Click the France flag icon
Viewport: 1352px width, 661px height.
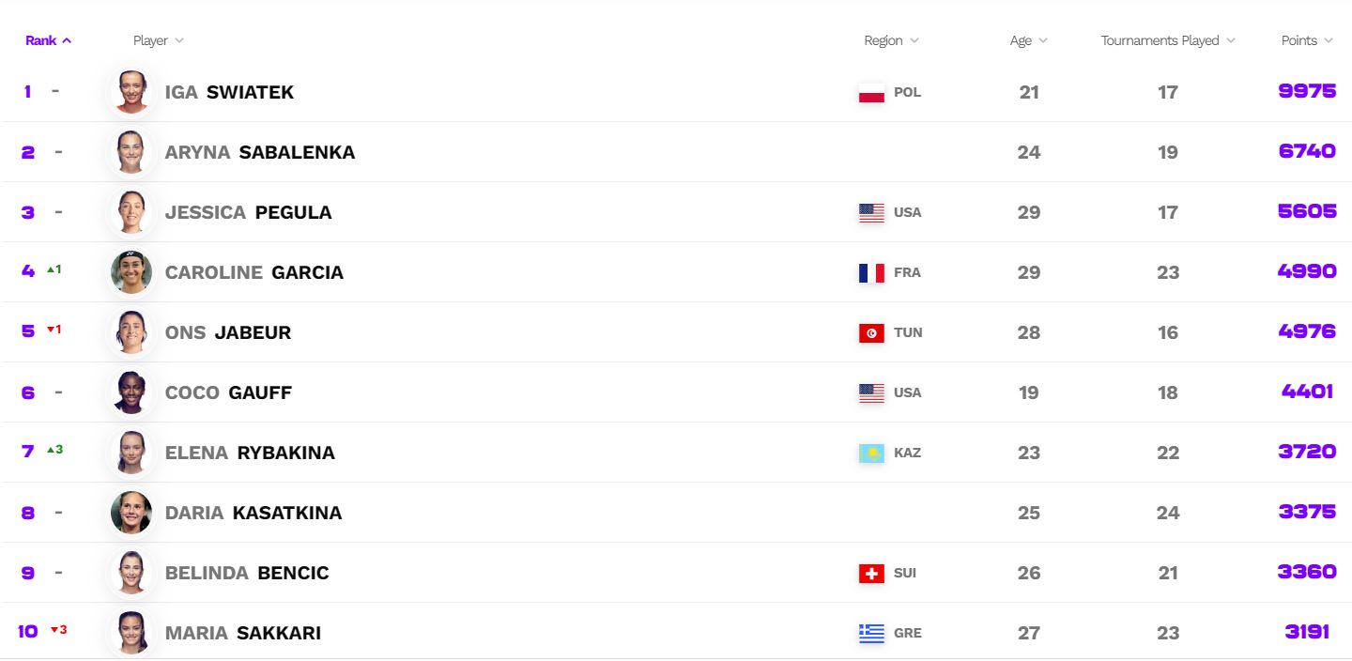point(871,273)
